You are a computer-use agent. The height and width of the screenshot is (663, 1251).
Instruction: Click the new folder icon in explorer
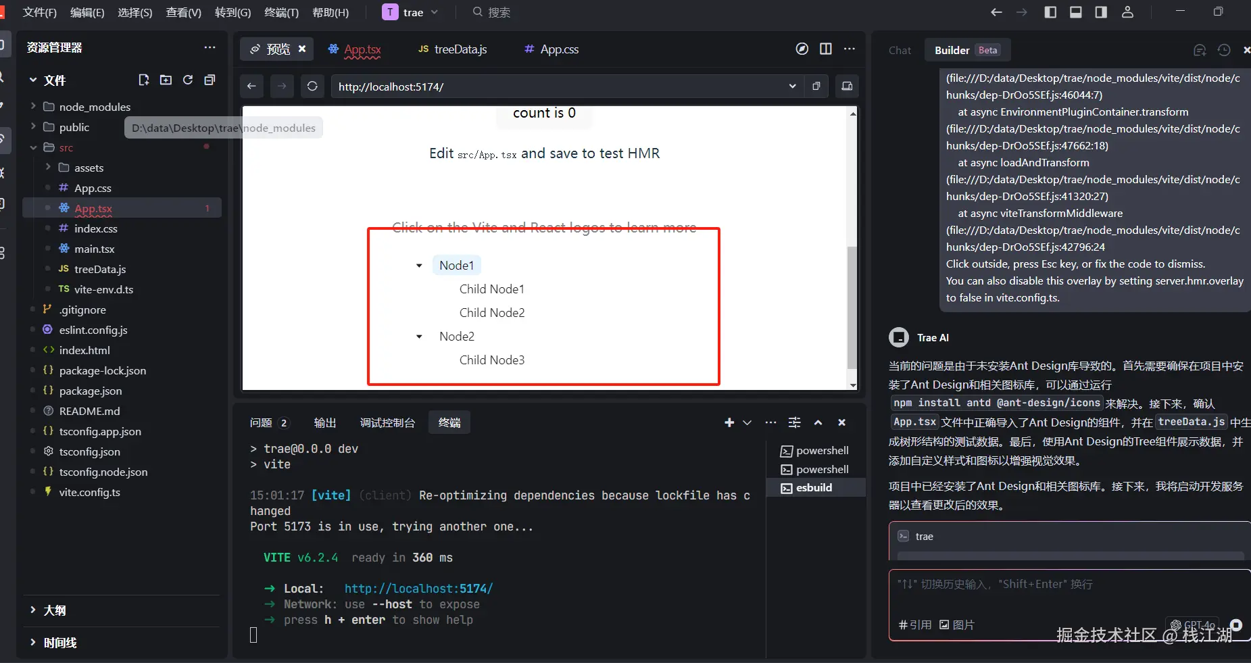pyautogui.click(x=166, y=80)
